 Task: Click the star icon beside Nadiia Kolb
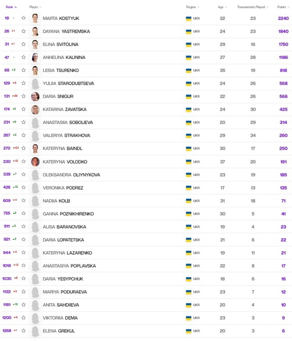(x=24, y=201)
